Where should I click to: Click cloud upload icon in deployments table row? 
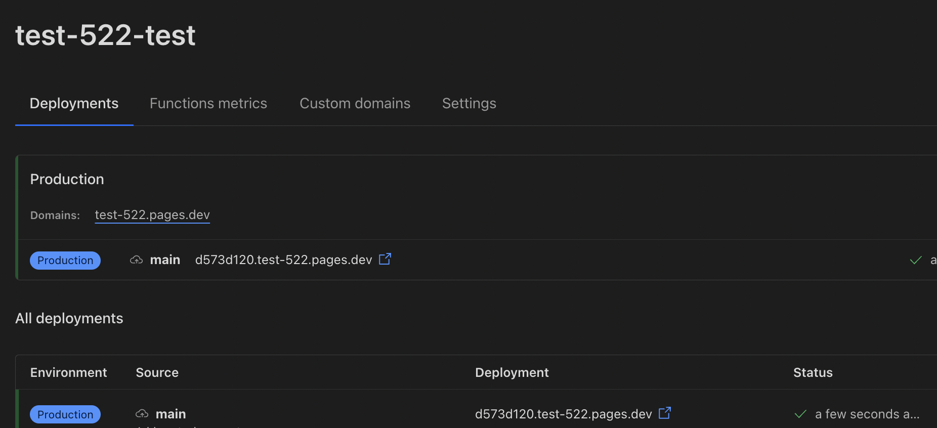[x=142, y=414]
